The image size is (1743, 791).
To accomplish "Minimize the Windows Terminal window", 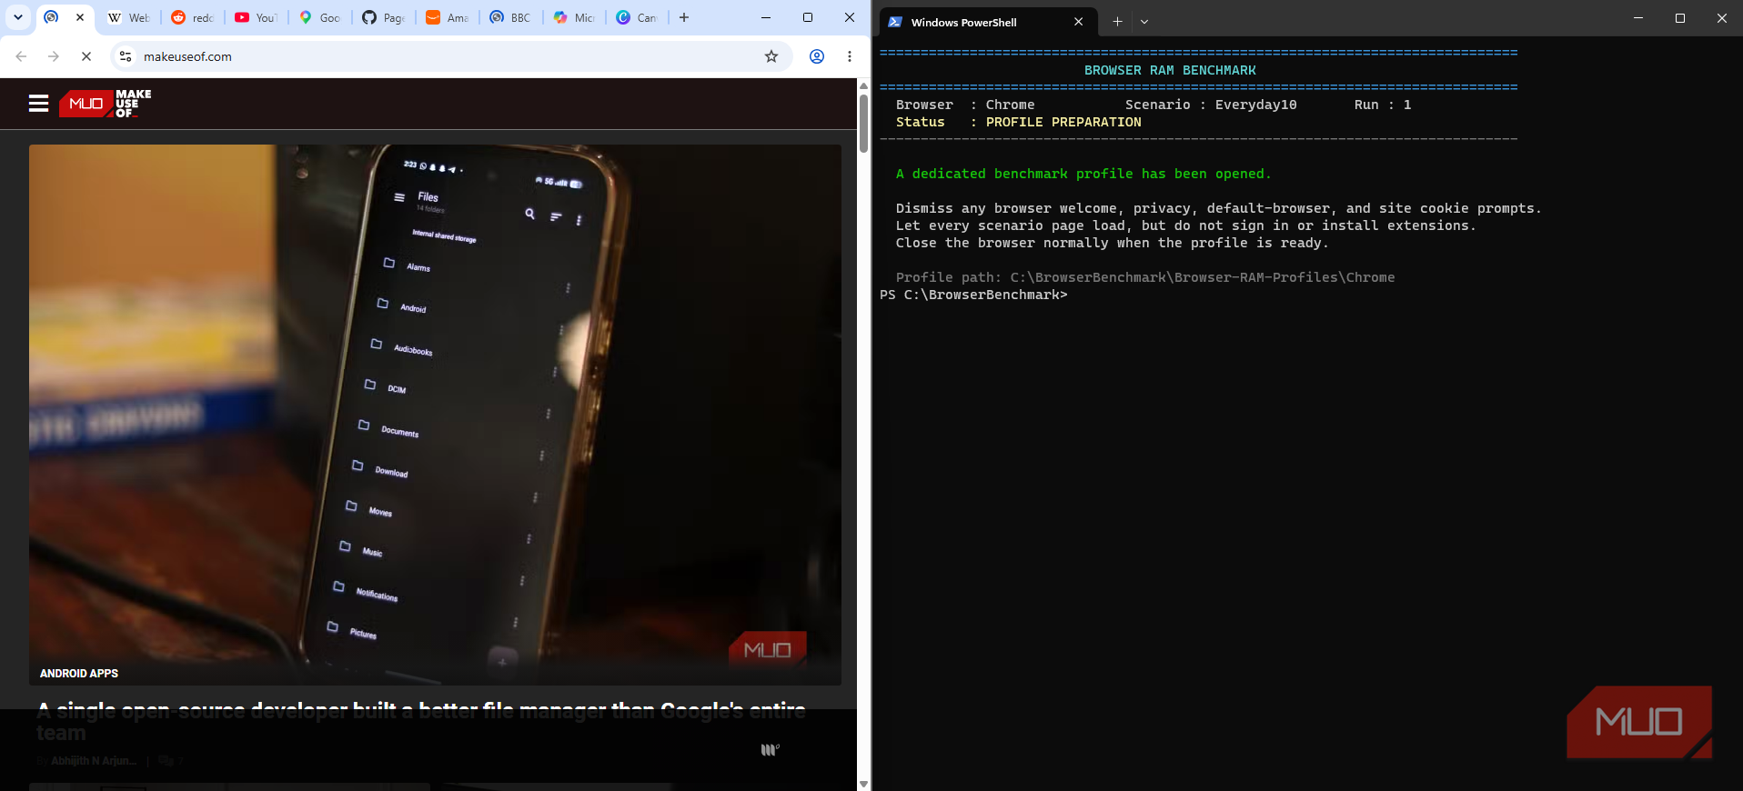I will [x=1638, y=18].
